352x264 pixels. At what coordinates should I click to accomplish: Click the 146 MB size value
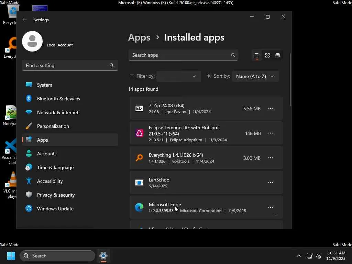click(253, 133)
